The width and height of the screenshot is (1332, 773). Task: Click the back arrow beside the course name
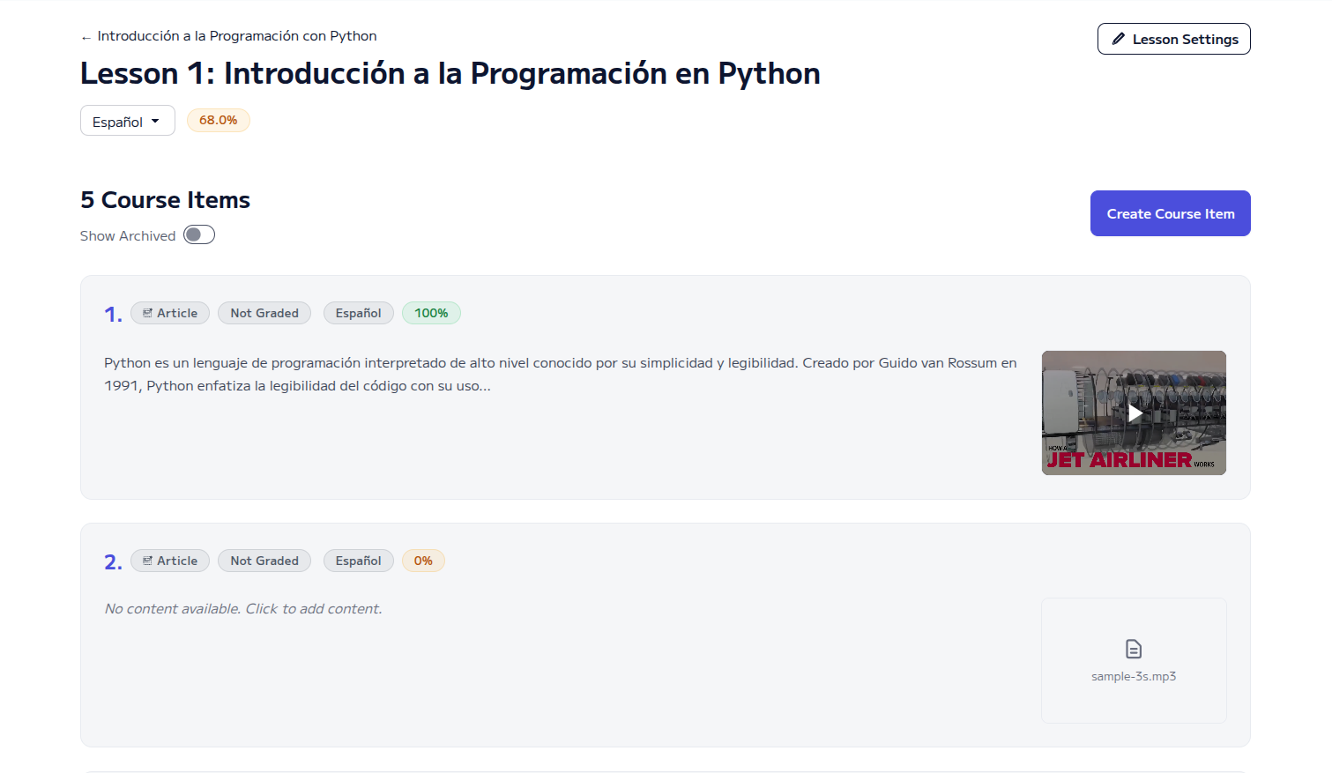click(86, 37)
